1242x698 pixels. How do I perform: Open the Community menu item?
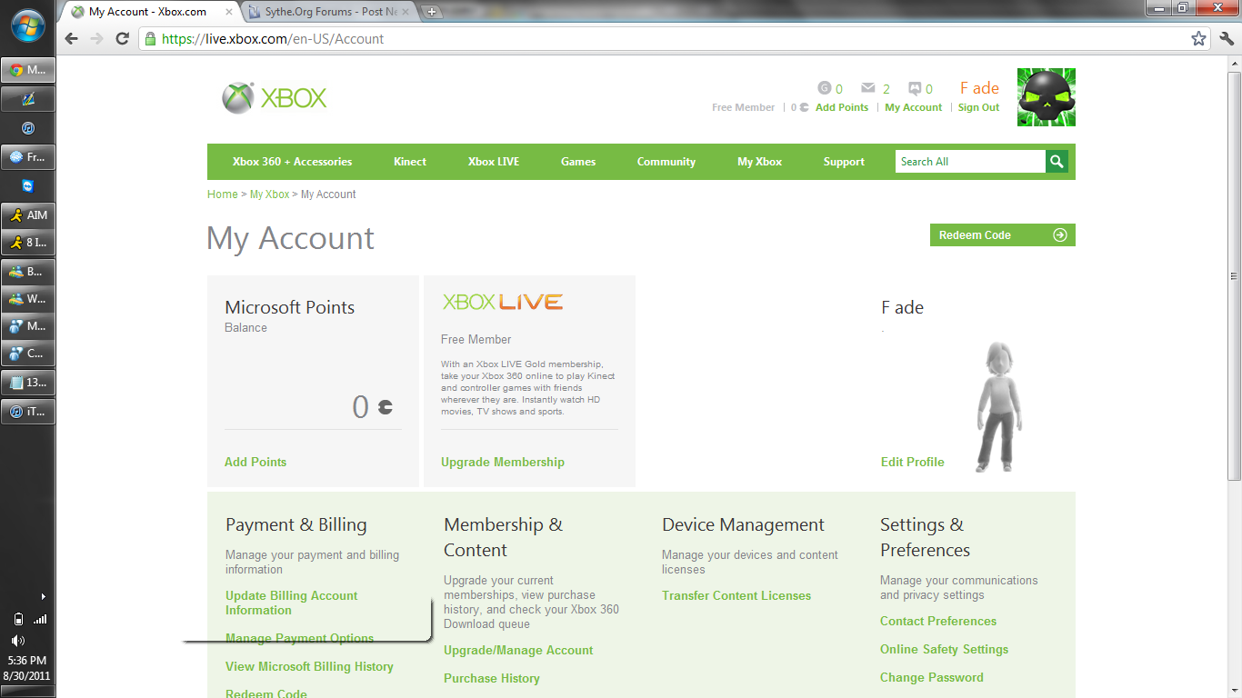(x=666, y=162)
